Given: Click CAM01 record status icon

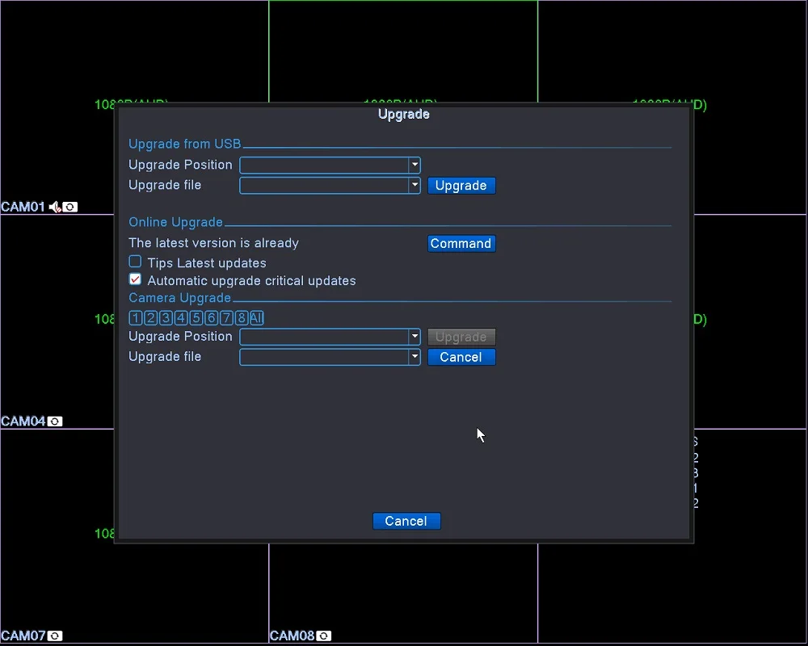Looking at the screenshot, I should [x=70, y=207].
